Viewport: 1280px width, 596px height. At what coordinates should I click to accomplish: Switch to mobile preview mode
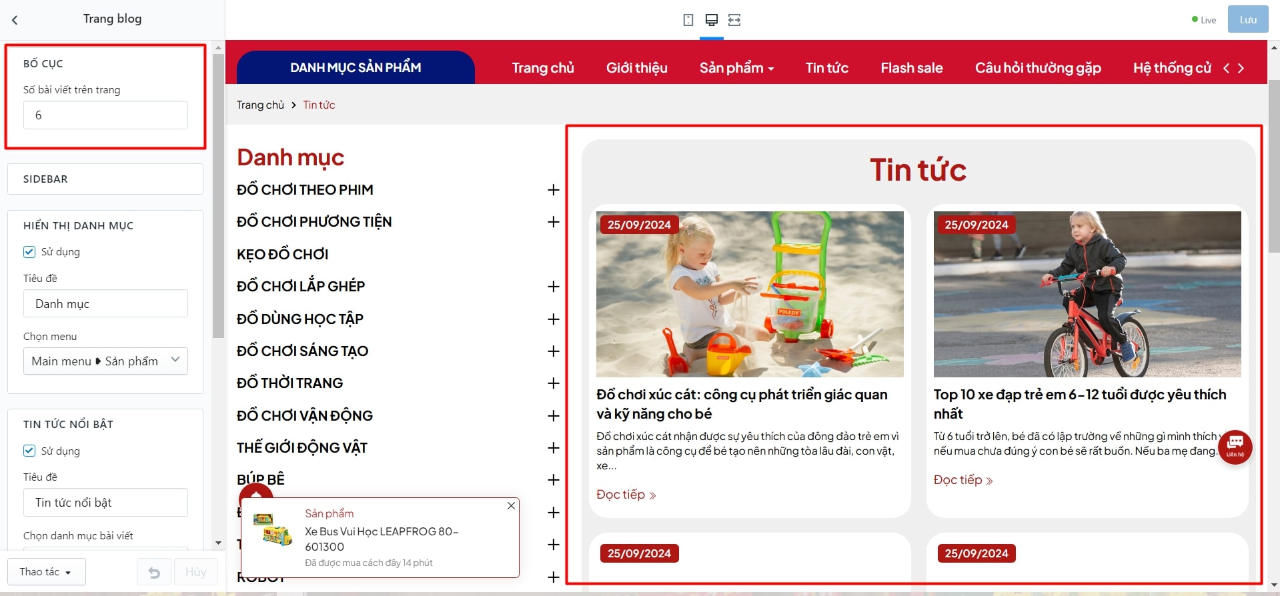[x=688, y=20]
